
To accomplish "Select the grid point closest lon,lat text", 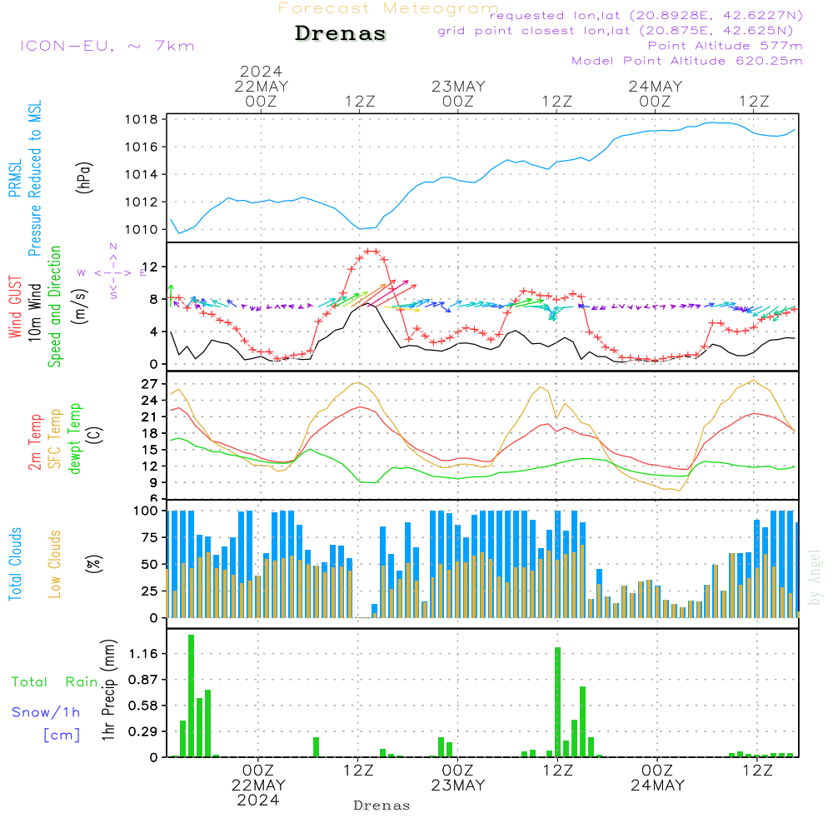I will click(x=621, y=31).
